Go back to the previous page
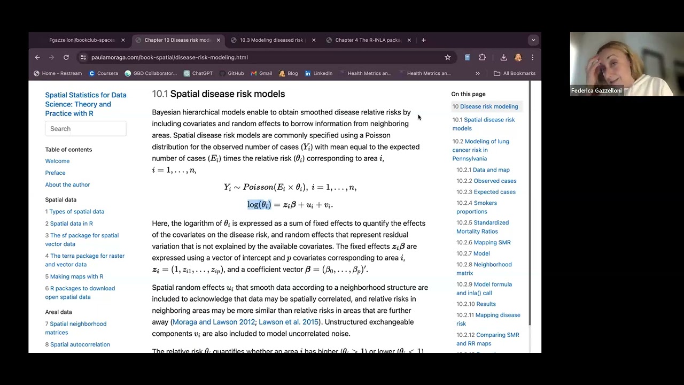Viewport: 684px width, 385px height. 37,57
